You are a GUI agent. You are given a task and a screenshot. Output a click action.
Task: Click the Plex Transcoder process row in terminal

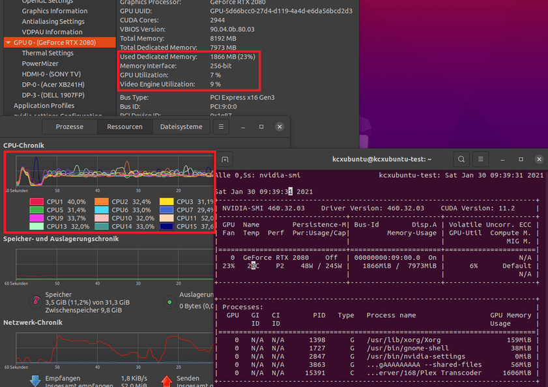(x=377, y=373)
